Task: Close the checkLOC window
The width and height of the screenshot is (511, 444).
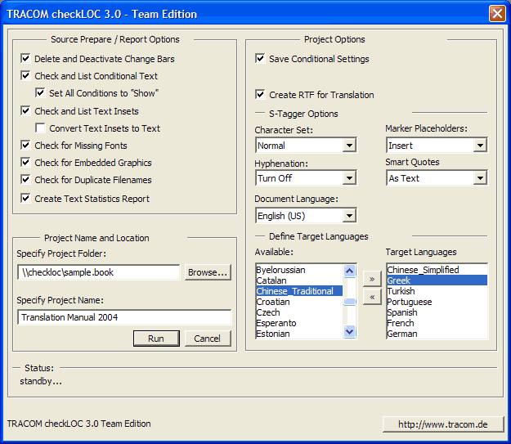Action: [x=496, y=13]
